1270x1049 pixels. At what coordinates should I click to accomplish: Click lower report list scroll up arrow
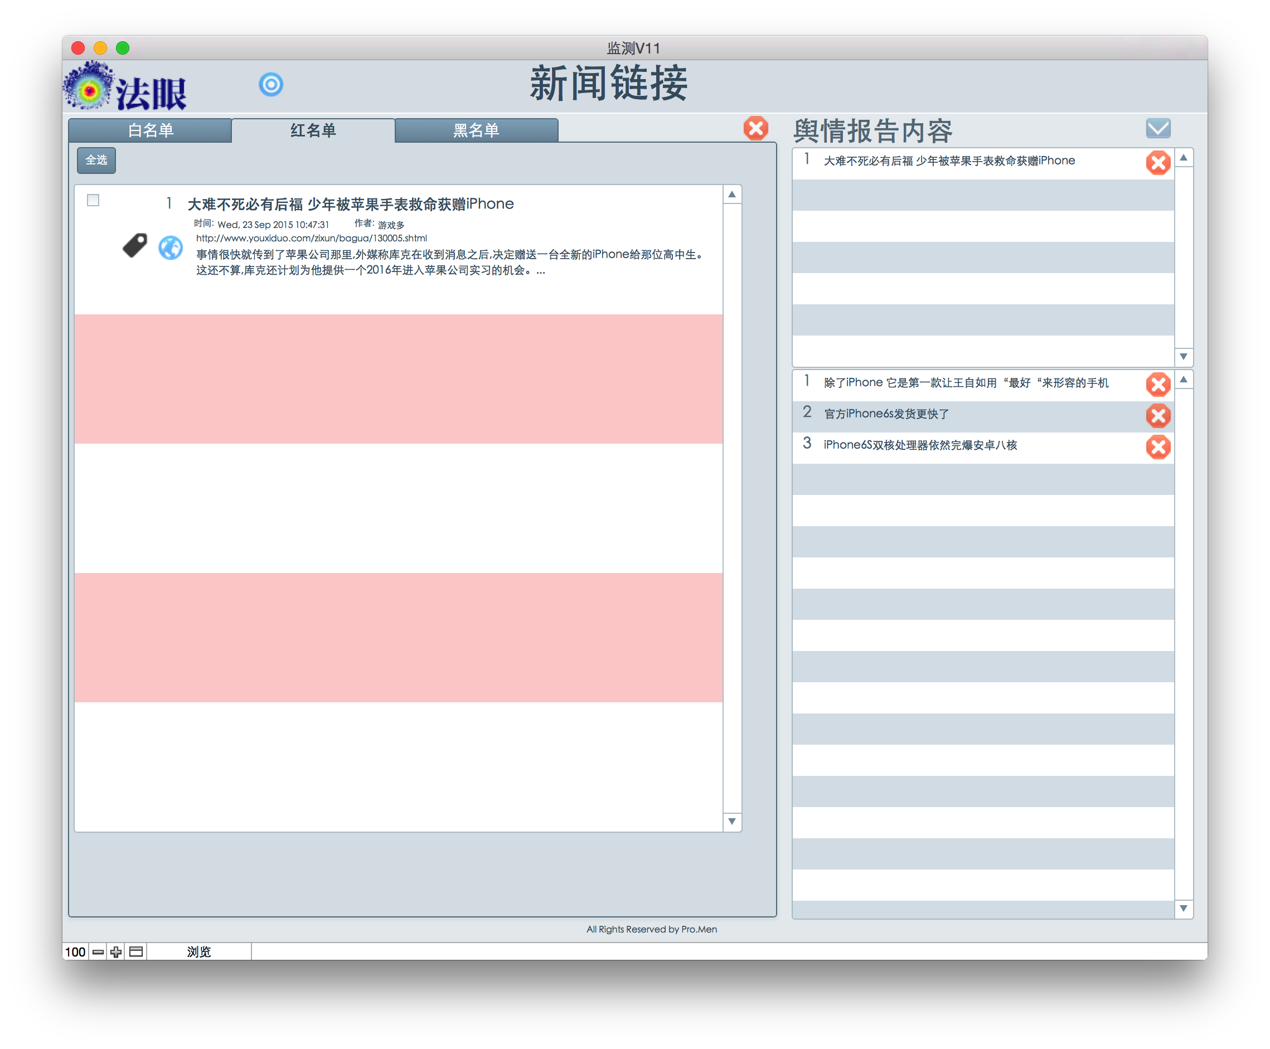click(1183, 380)
